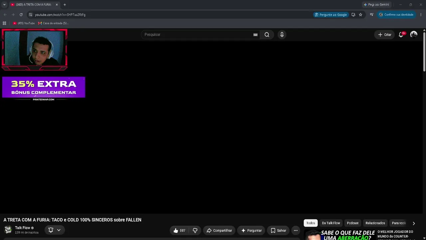This screenshot has width=426, height=240.
Task: Open more actions three-dot menu under video
Action: tap(296, 231)
